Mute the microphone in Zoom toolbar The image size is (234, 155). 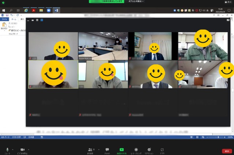[x=7, y=151]
